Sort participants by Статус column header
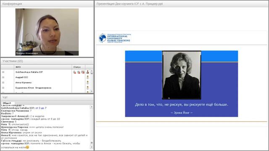Screen dimensions: 269x151 click(x=79, y=67)
